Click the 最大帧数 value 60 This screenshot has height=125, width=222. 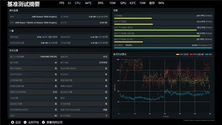56,62
